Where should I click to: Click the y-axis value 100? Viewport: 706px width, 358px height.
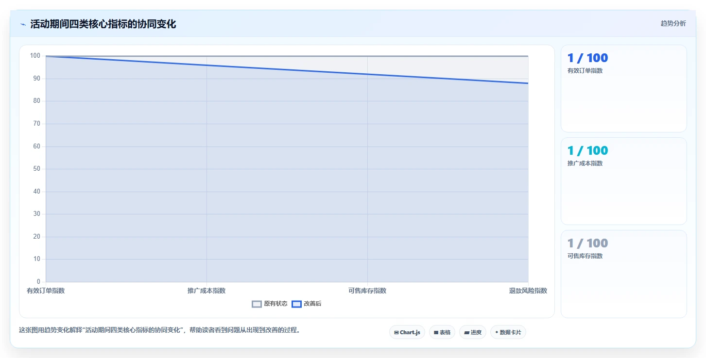(35, 56)
